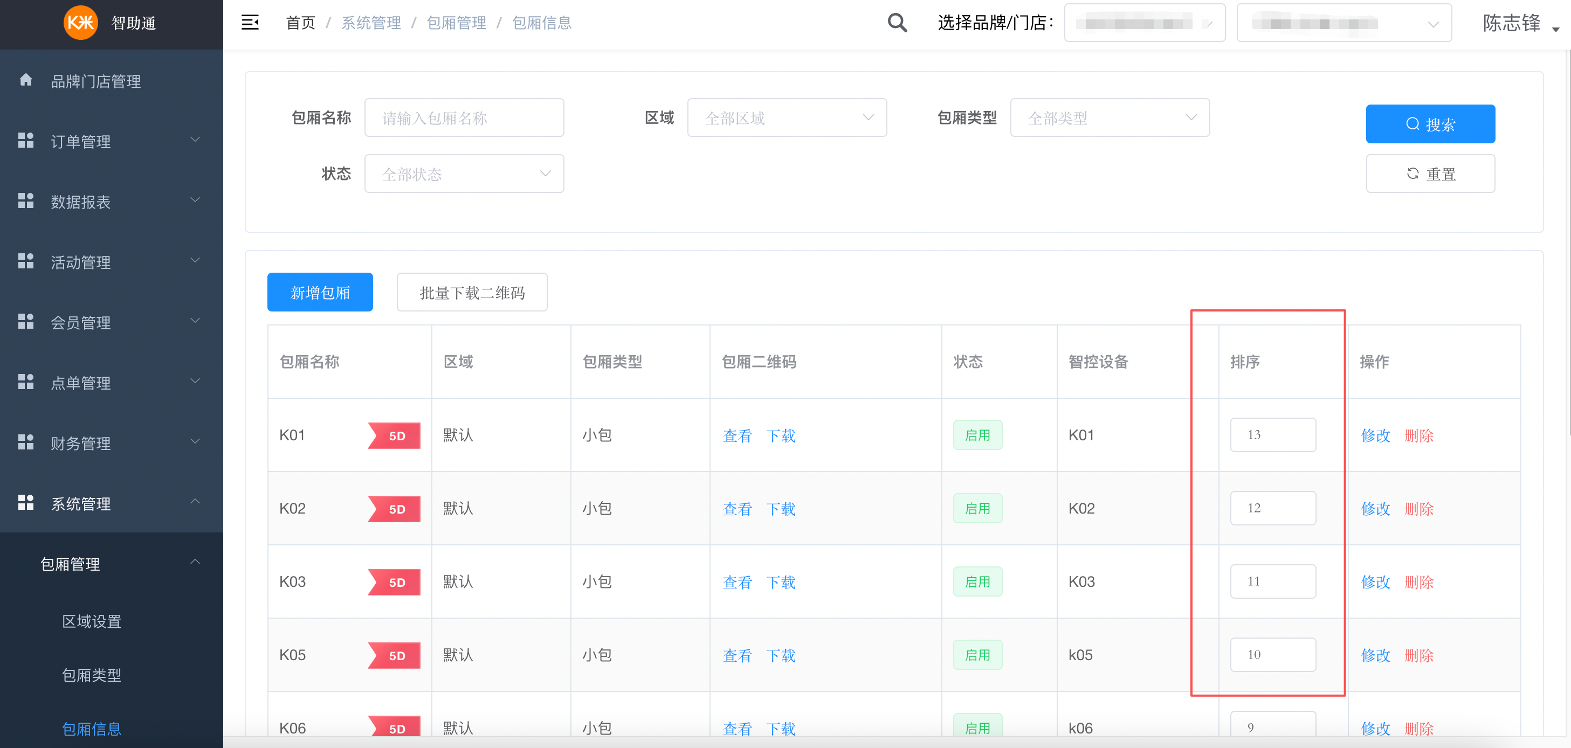Click the hamburger menu collapse icon
Image resolution: width=1571 pixels, height=748 pixels.
[x=250, y=23]
